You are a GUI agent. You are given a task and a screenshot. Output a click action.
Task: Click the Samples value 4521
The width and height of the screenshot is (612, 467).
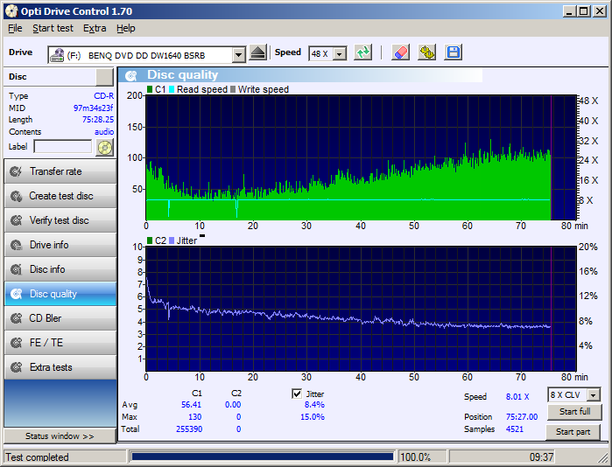(x=515, y=429)
